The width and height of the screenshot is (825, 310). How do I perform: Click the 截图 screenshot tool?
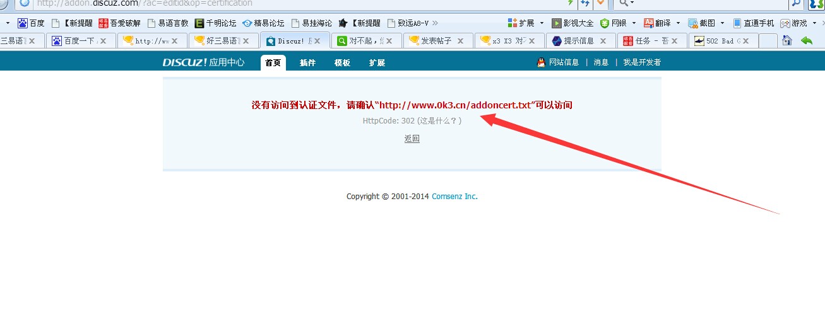[701, 23]
